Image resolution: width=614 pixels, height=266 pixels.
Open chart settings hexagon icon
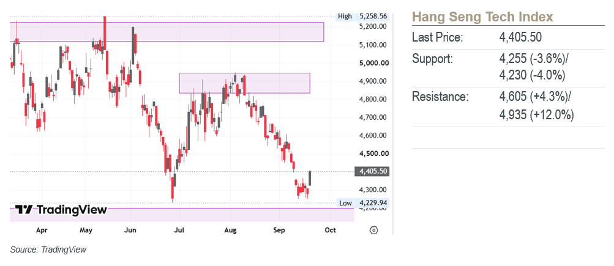373,230
